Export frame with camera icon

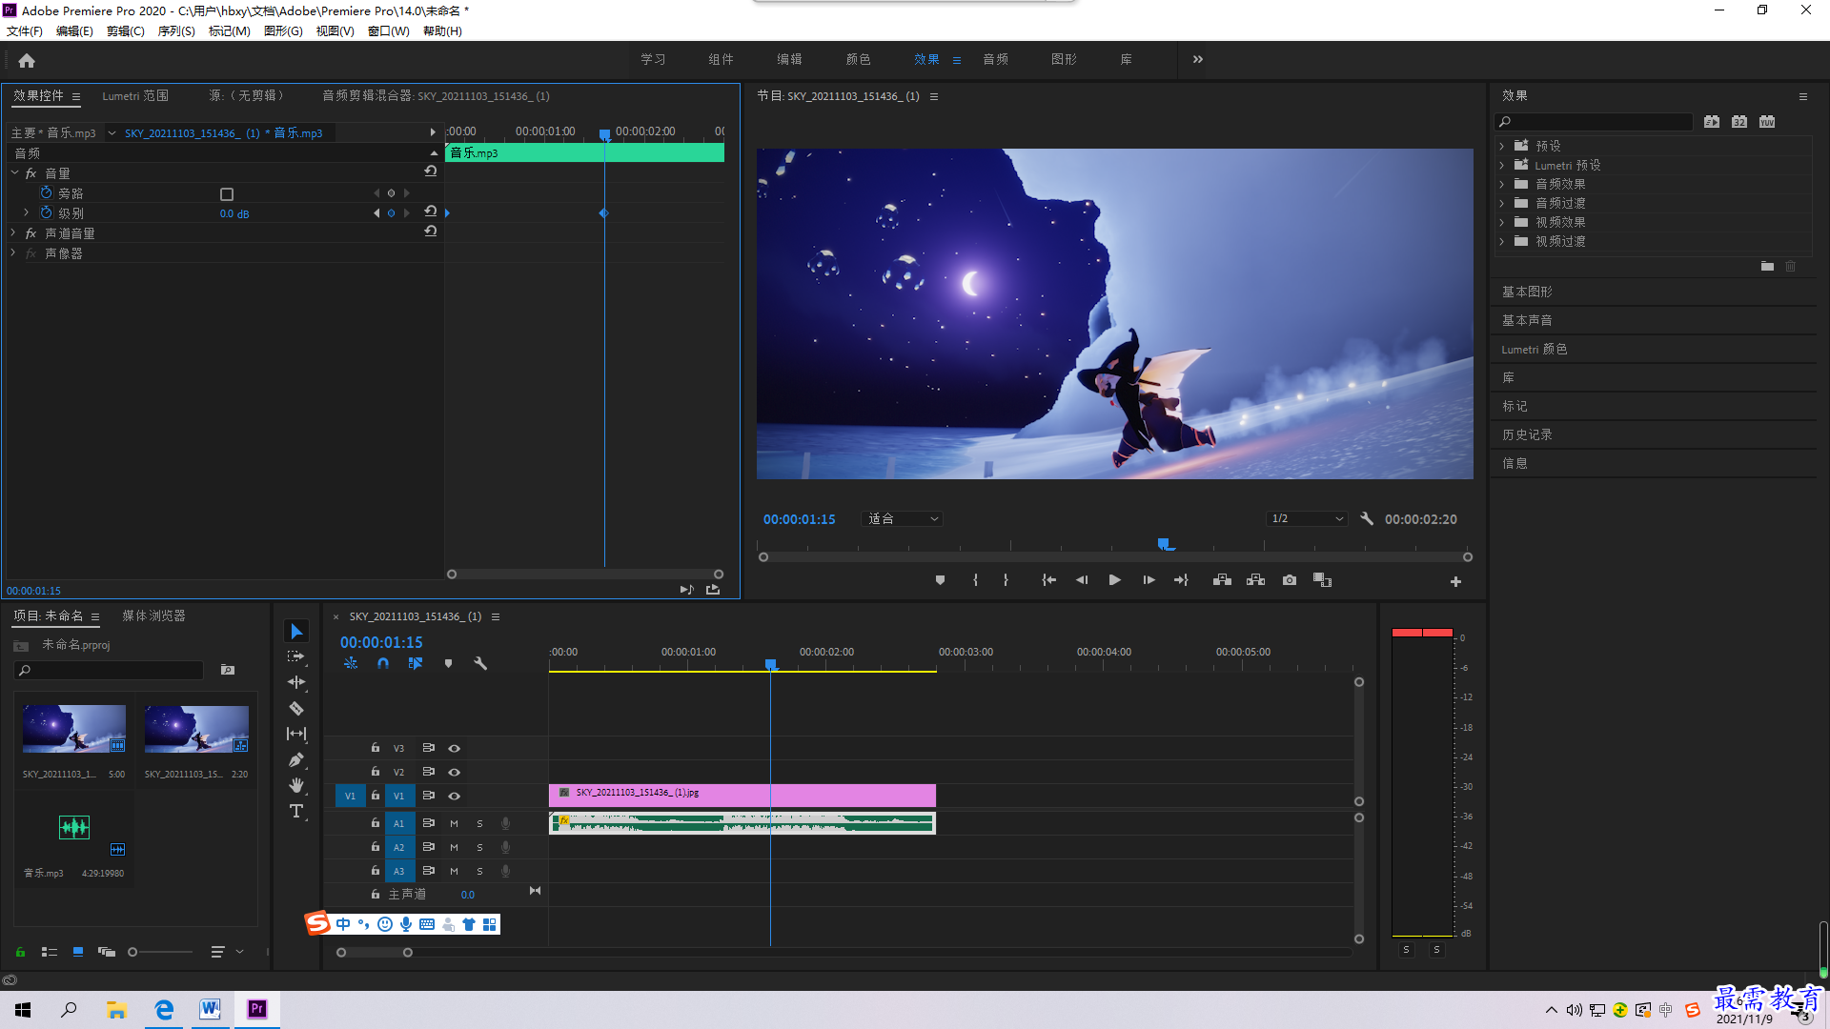tap(1290, 580)
